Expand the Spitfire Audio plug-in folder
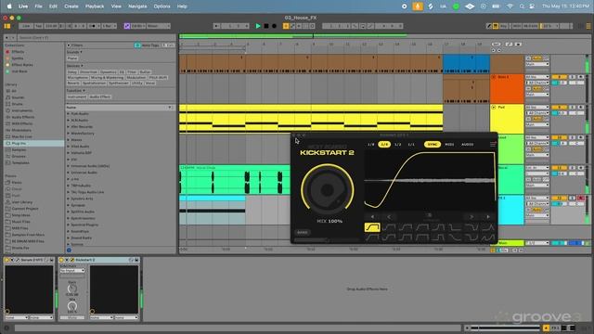 pyautogui.click(x=68, y=212)
